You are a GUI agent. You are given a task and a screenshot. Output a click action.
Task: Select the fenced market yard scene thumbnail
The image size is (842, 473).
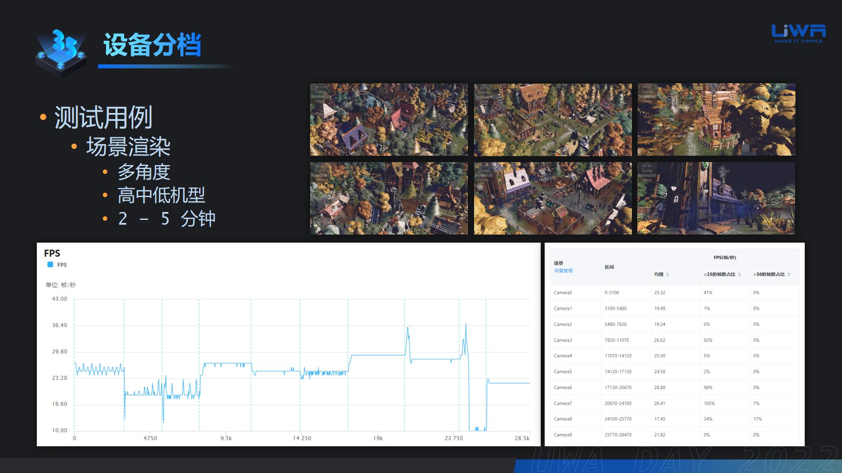(553, 198)
